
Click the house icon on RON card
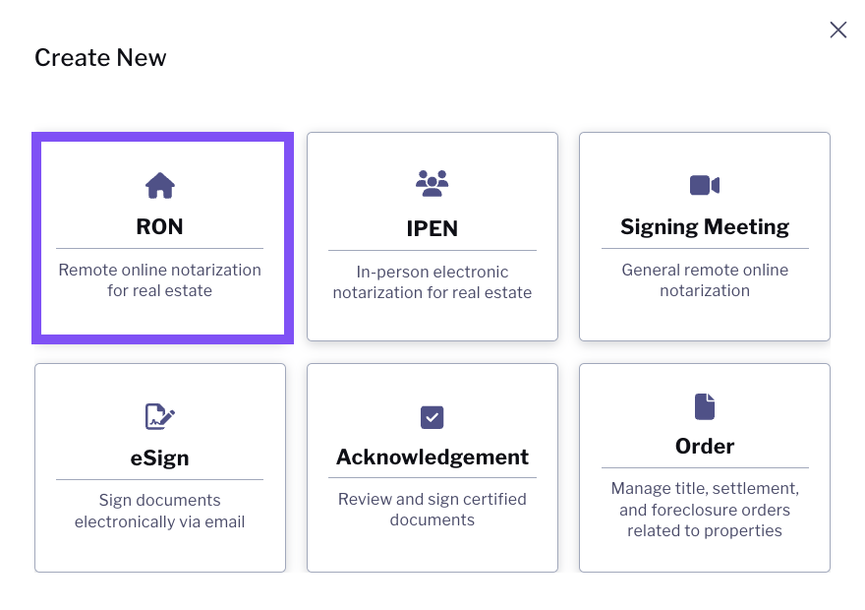click(160, 186)
